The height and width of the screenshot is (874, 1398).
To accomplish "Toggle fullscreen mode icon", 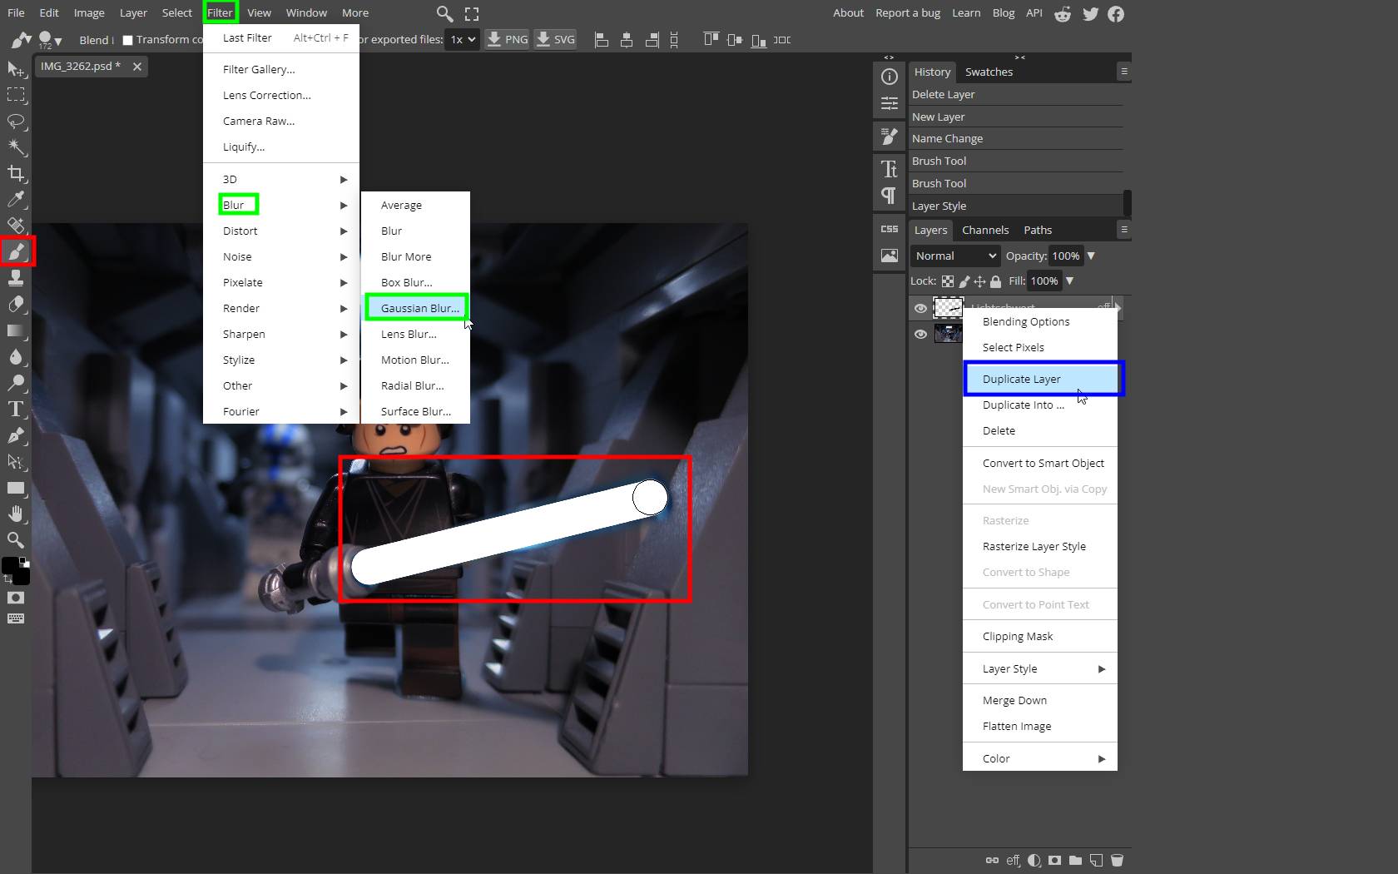I will (472, 13).
